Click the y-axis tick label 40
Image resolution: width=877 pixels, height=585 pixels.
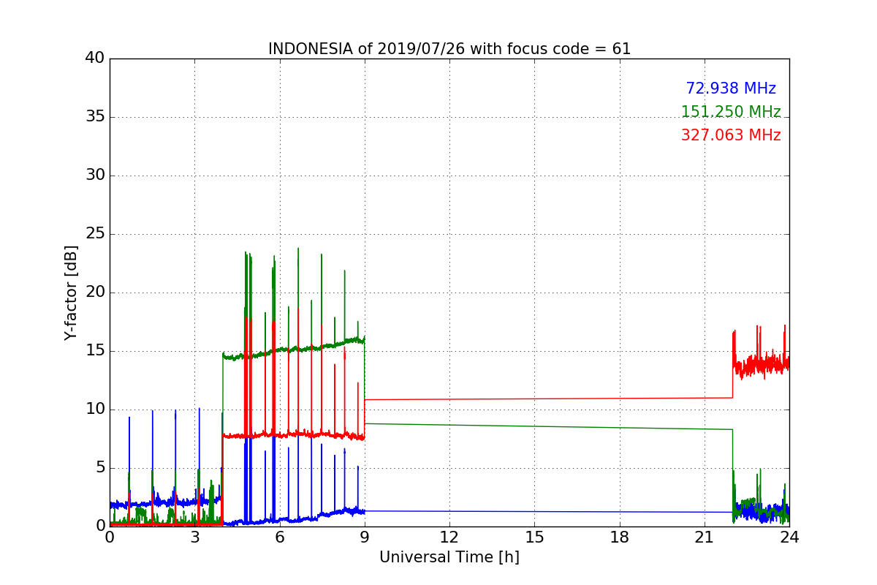95,58
